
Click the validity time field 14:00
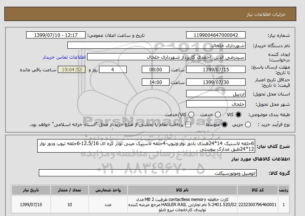(x=156, y=82)
